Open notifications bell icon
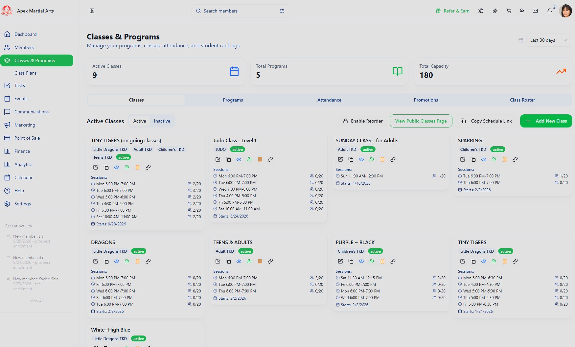575x347 pixels. click(x=550, y=11)
